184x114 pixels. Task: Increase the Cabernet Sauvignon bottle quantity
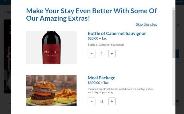[112, 54]
